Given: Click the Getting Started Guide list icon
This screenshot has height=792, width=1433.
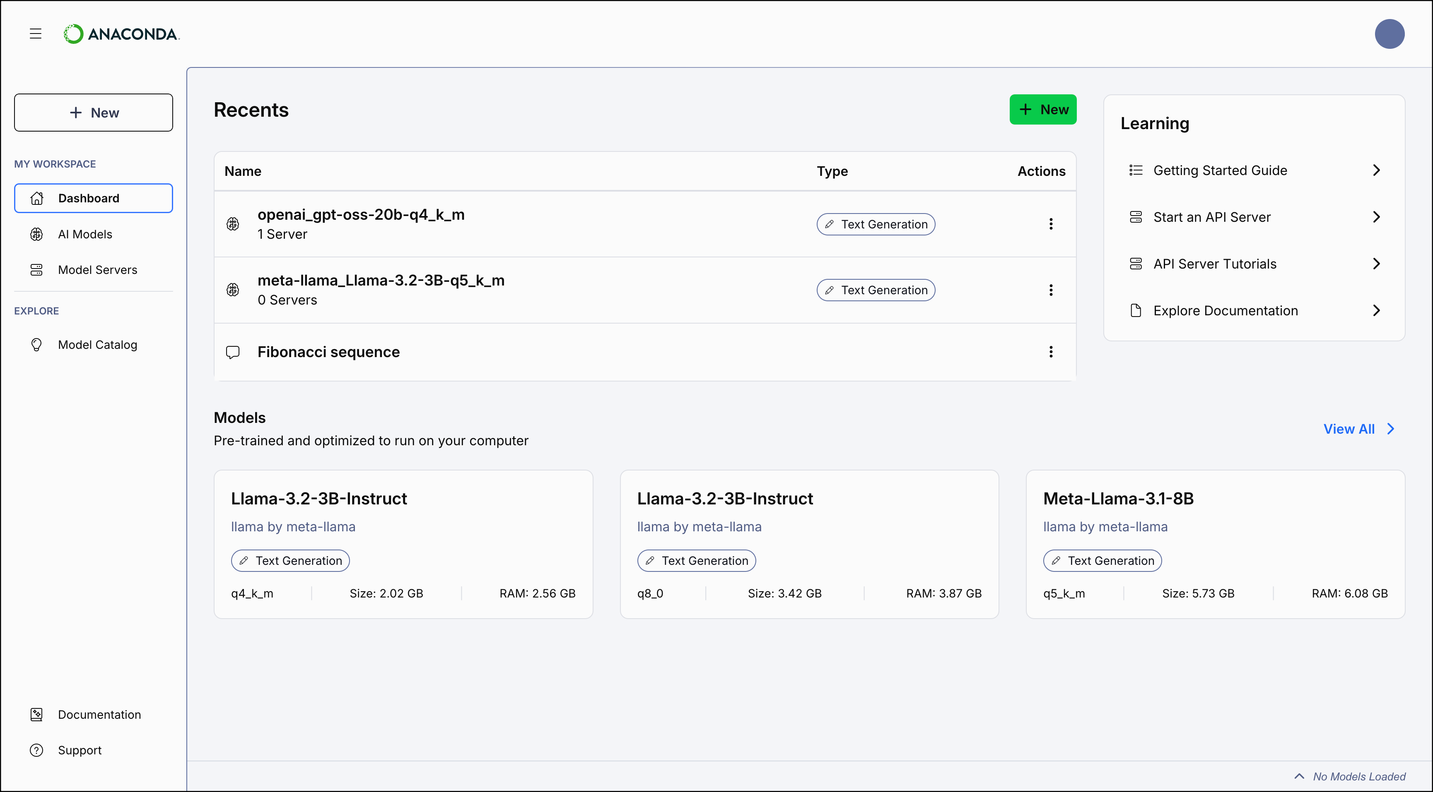Looking at the screenshot, I should tap(1136, 170).
